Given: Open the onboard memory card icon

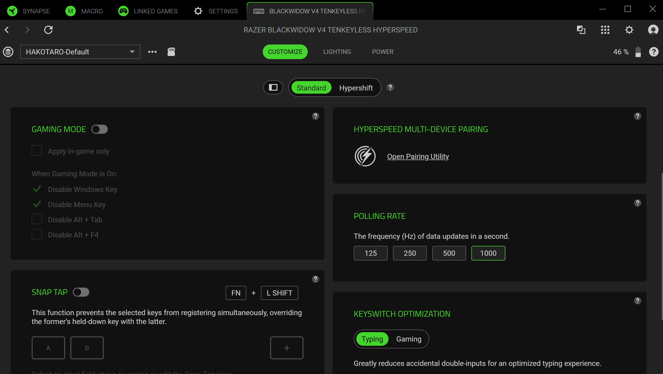Looking at the screenshot, I should click(x=171, y=52).
